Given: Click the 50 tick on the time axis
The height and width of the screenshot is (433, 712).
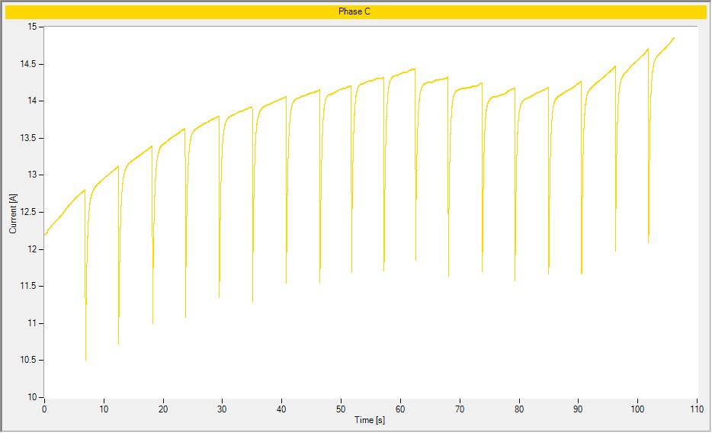Looking at the screenshot, I should click(x=341, y=409).
